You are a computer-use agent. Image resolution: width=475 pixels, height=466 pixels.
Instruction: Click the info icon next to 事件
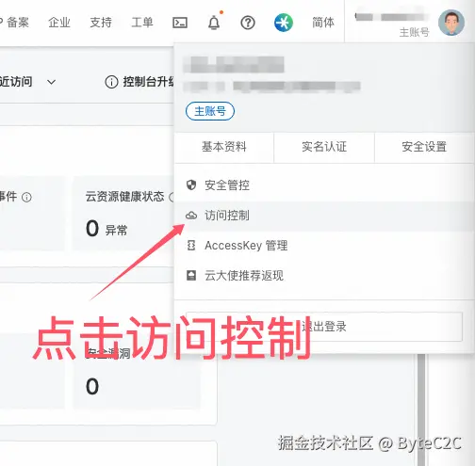(x=26, y=197)
